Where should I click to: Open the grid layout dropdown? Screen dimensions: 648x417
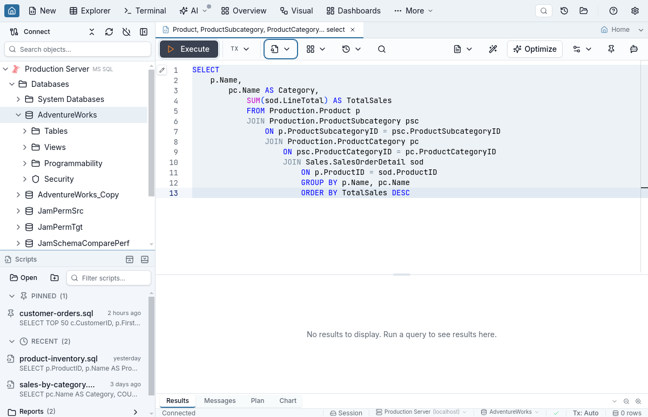(316, 49)
